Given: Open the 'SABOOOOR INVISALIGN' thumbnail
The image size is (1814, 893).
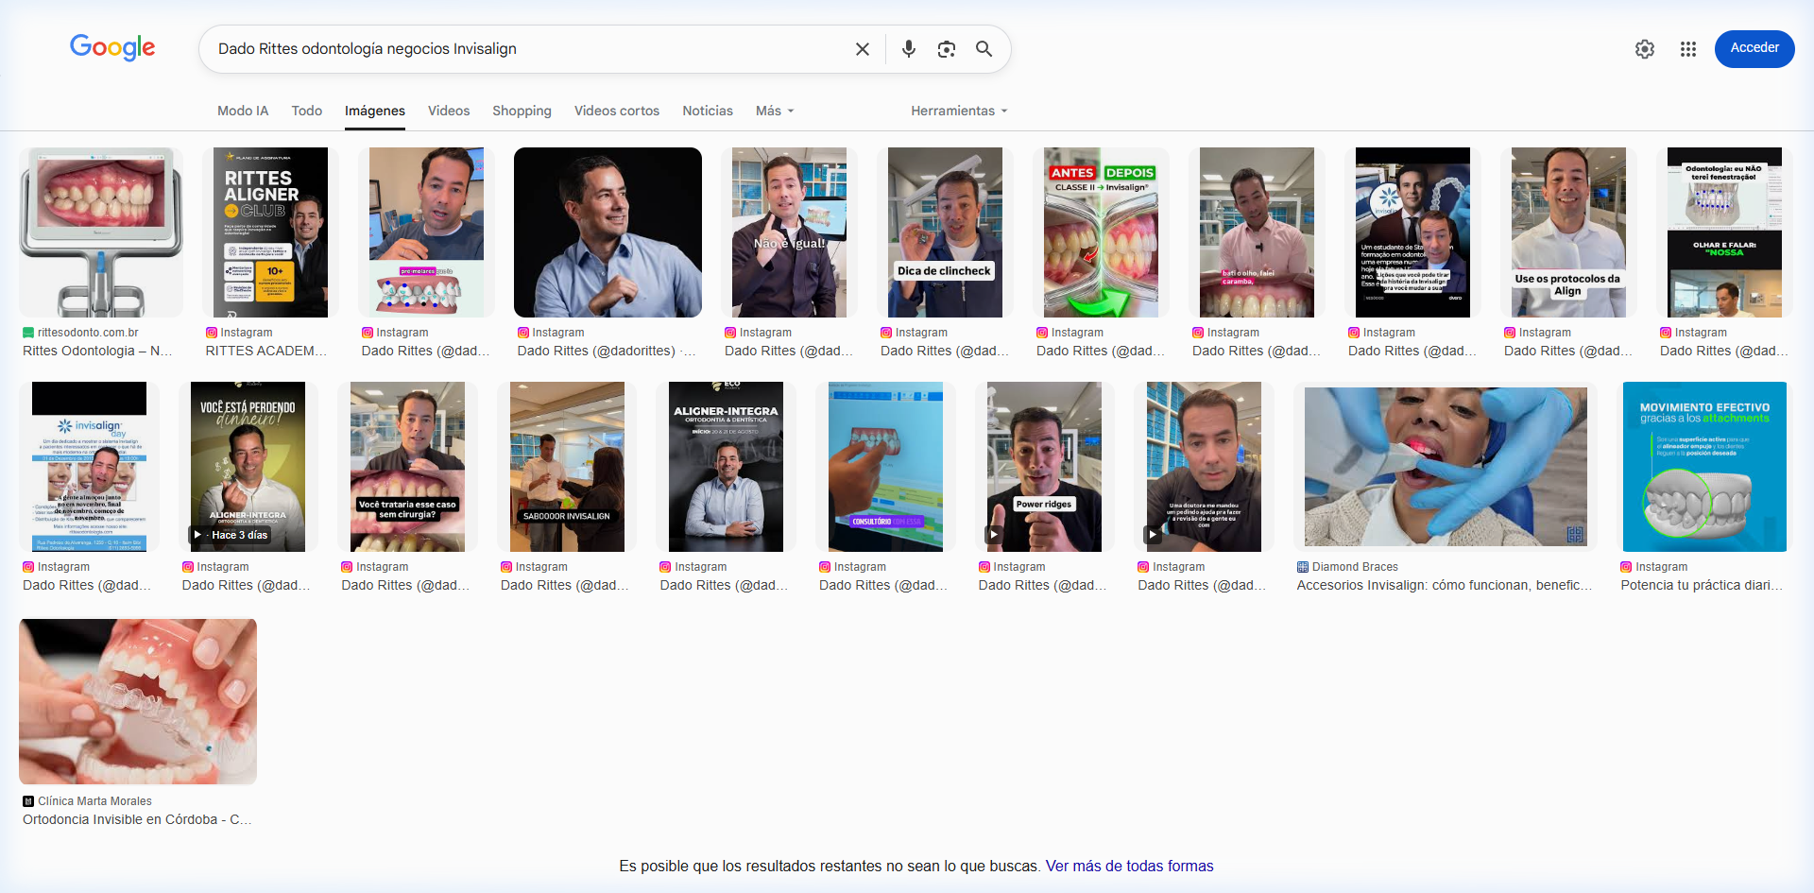Looking at the screenshot, I should tap(567, 467).
